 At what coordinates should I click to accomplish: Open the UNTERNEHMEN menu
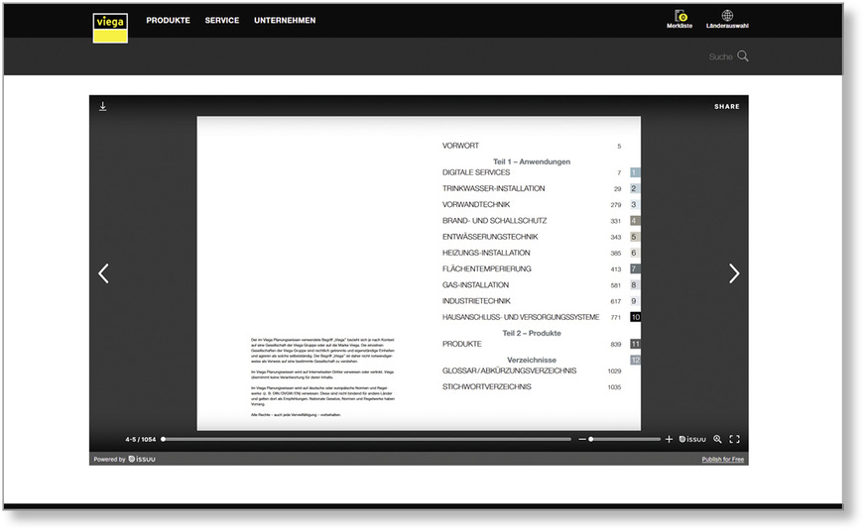[x=285, y=20]
